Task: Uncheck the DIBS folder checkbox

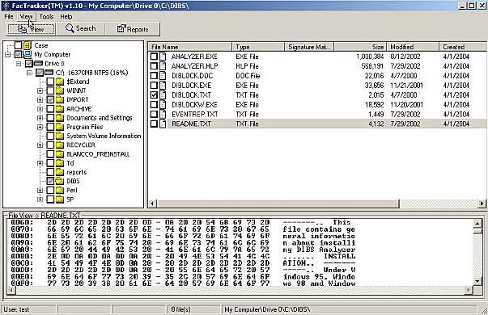Action: click(50, 181)
